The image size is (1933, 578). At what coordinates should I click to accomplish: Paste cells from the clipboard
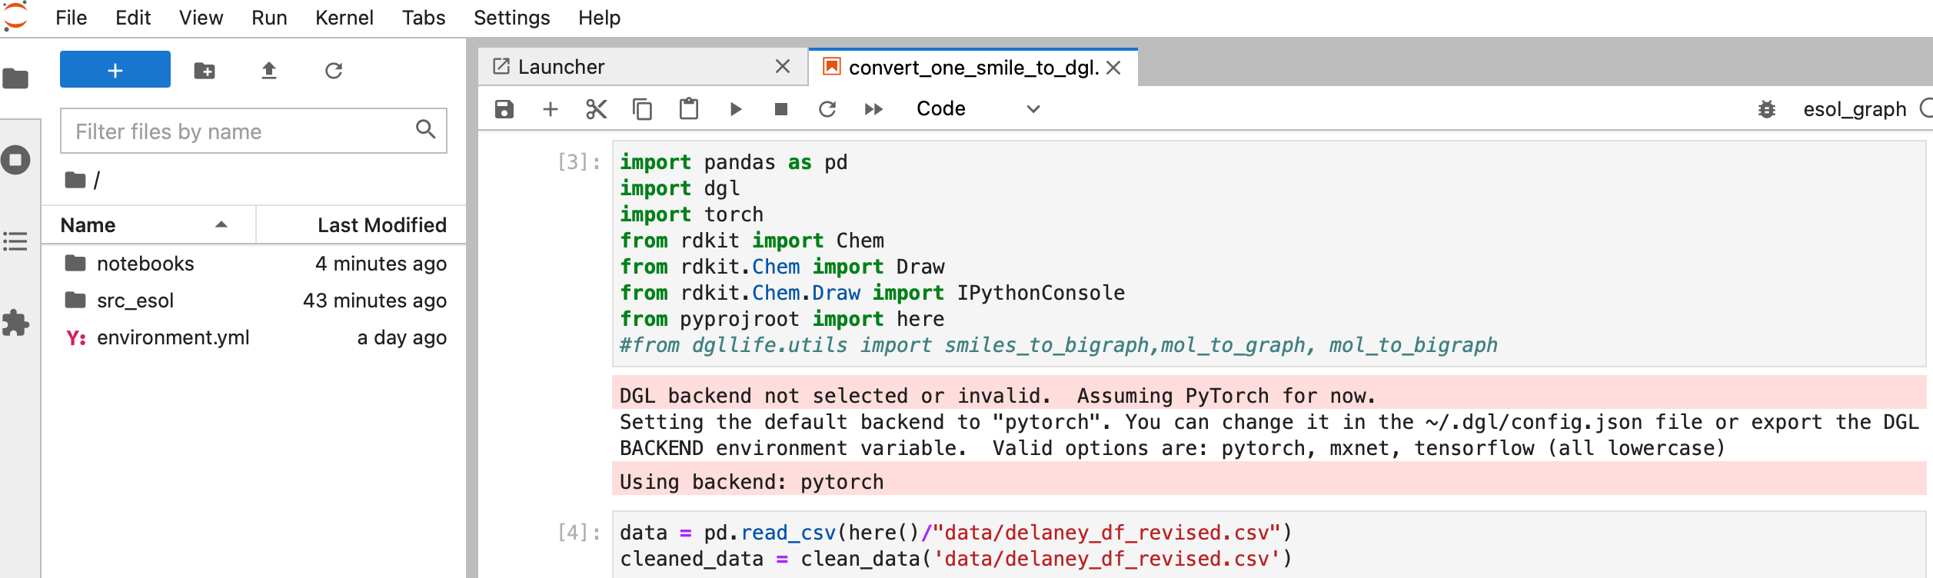pyautogui.click(x=689, y=109)
